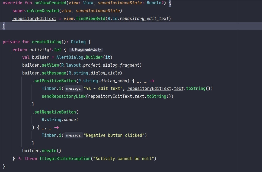The height and width of the screenshot is (172, 262).
Task: Click the 'setNegativeButton' method call
Action: [x=55, y=112]
